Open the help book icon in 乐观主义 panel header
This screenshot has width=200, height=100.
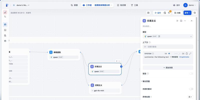tap(181, 21)
